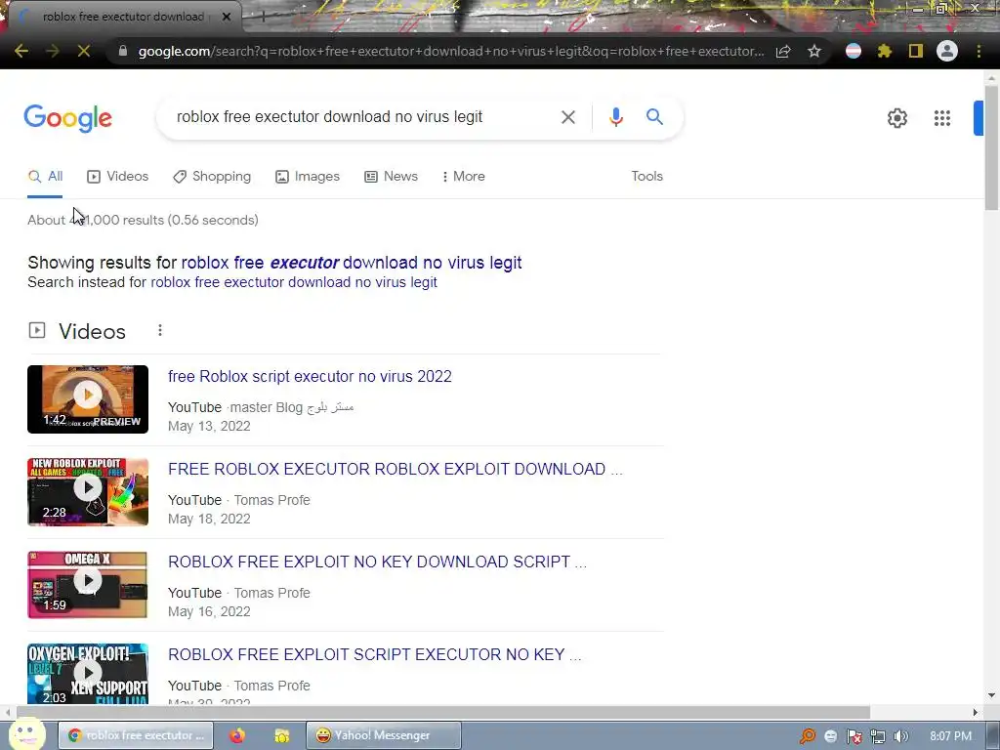Click the horizontal scrollbar thumb
Screen dimensions: 1000x750
pyautogui.click(x=443, y=712)
